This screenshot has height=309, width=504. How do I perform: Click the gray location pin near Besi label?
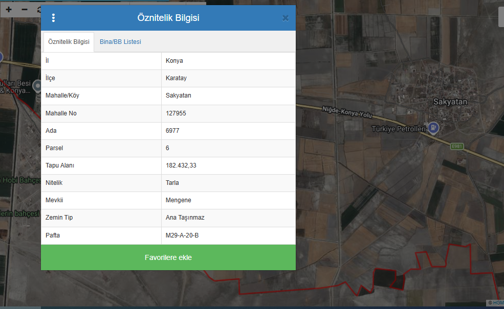(37, 86)
